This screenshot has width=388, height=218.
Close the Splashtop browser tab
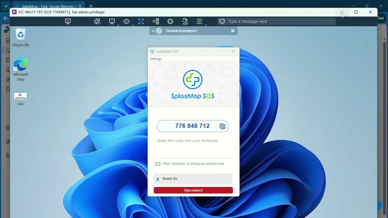point(80,6)
